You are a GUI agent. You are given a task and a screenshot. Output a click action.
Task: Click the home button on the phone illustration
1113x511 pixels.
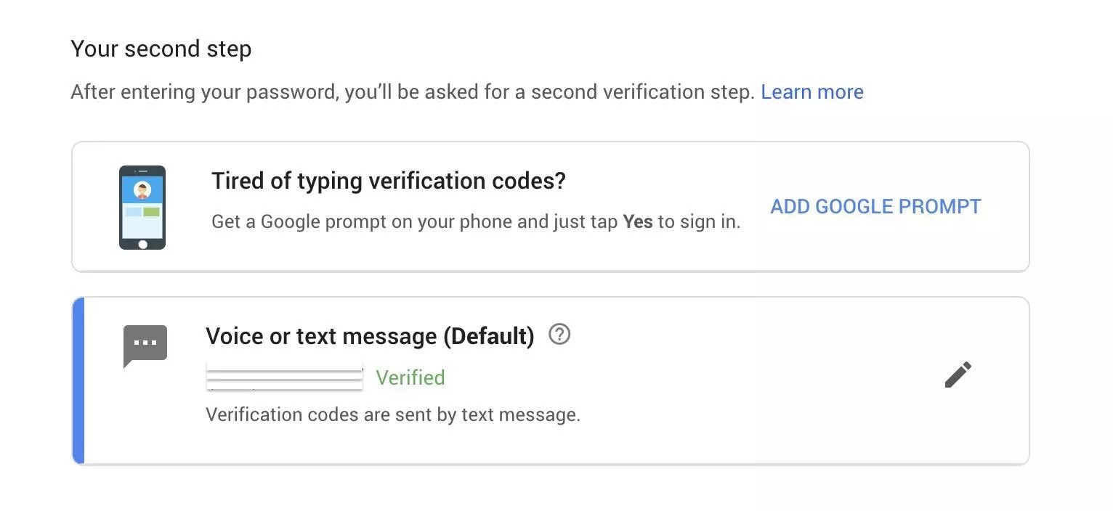(142, 245)
